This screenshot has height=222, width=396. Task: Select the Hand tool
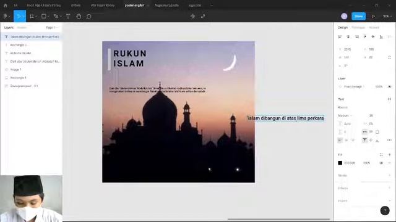pyautogui.click(x=79, y=17)
